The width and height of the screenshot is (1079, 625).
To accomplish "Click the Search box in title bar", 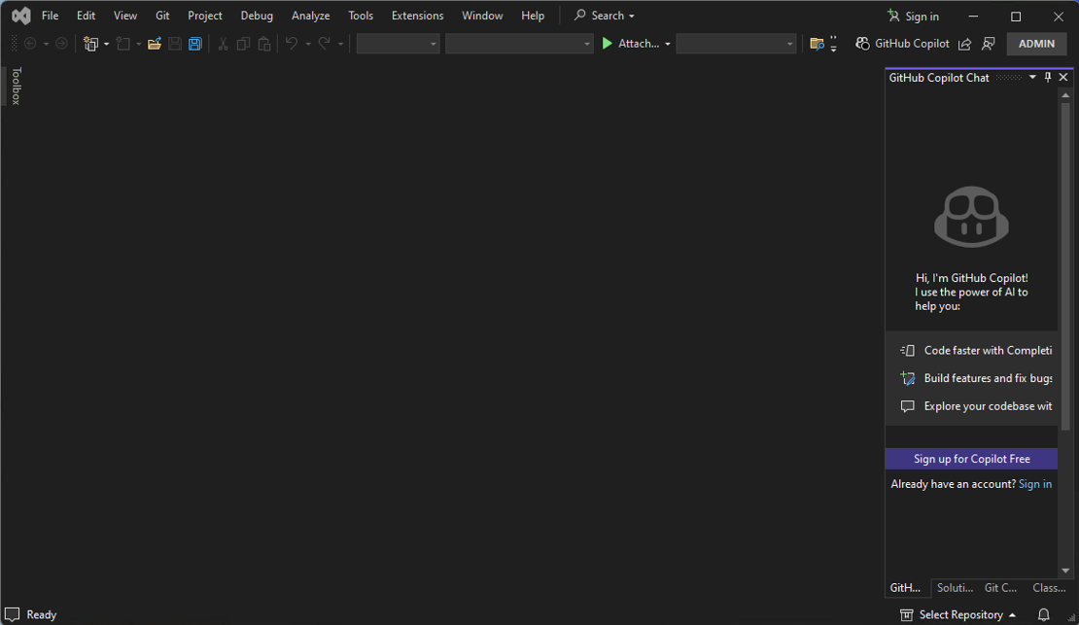I will [605, 16].
